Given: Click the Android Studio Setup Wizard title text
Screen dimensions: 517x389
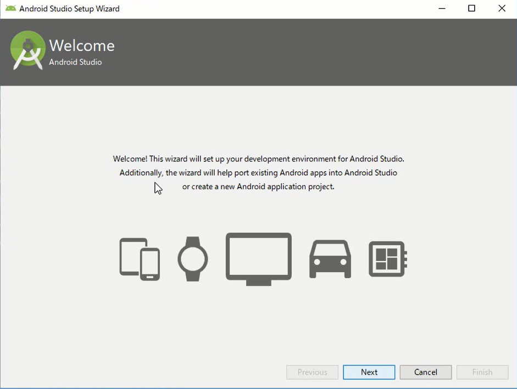Looking at the screenshot, I should point(69,9).
